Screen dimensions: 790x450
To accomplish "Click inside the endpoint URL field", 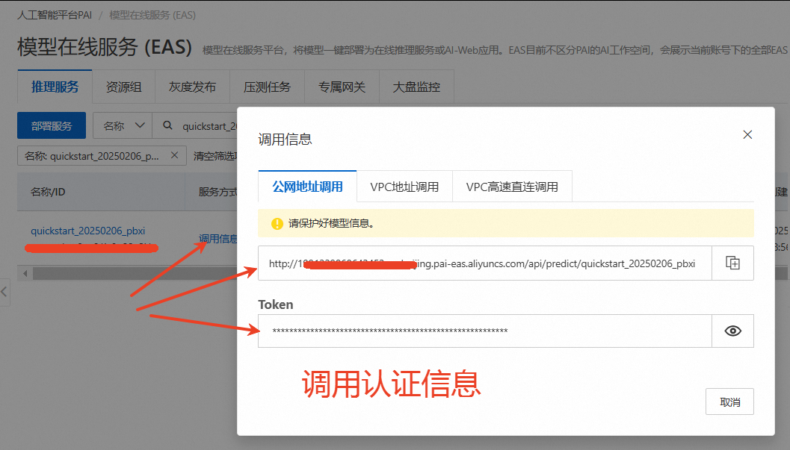I will [486, 263].
